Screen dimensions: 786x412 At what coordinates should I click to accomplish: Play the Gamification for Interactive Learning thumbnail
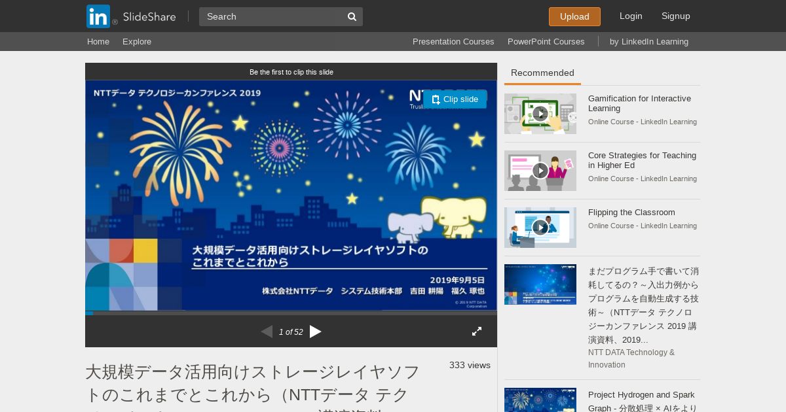(x=540, y=114)
